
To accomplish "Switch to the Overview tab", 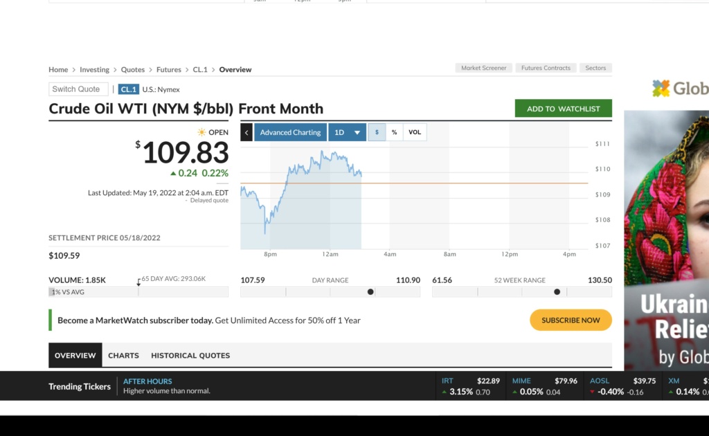I will 75,355.
